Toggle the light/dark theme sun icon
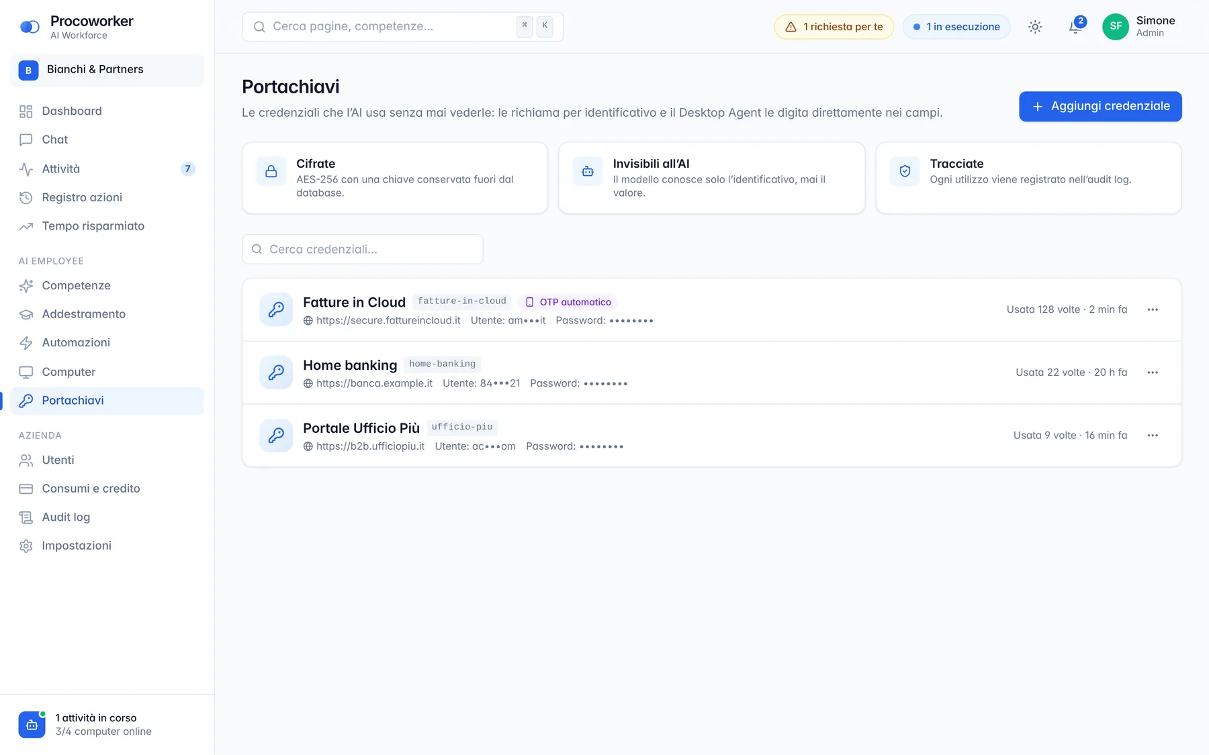Viewport: 1209px width, 755px height. [1035, 27]
